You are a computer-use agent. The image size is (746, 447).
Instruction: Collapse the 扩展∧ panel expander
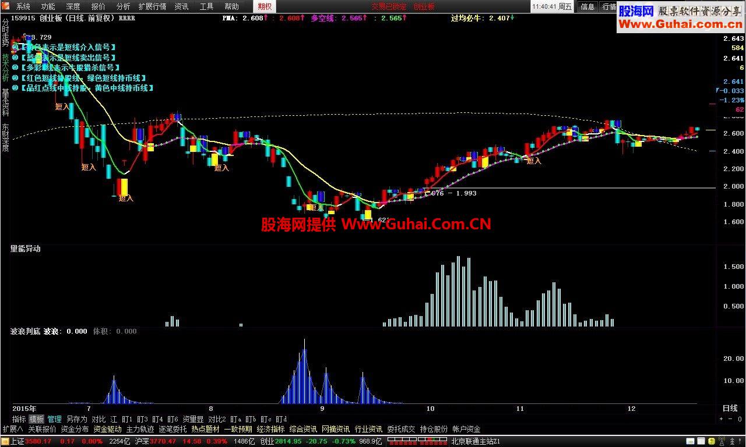[13, 430]
